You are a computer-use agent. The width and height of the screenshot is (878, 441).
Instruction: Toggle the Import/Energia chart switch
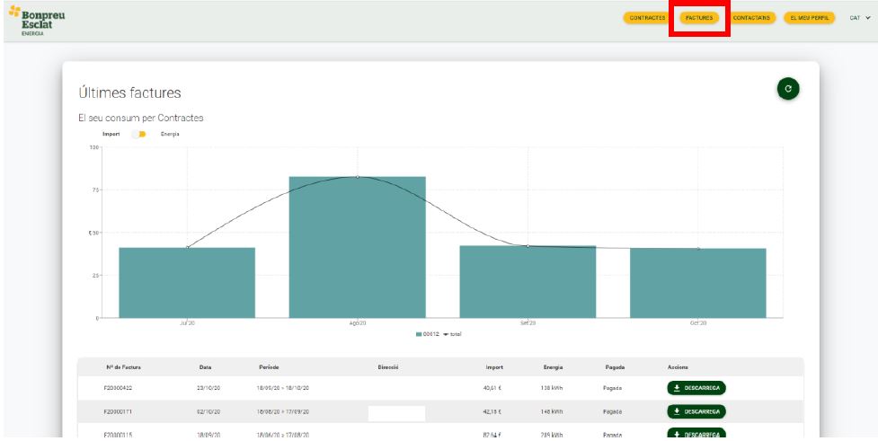139,134
